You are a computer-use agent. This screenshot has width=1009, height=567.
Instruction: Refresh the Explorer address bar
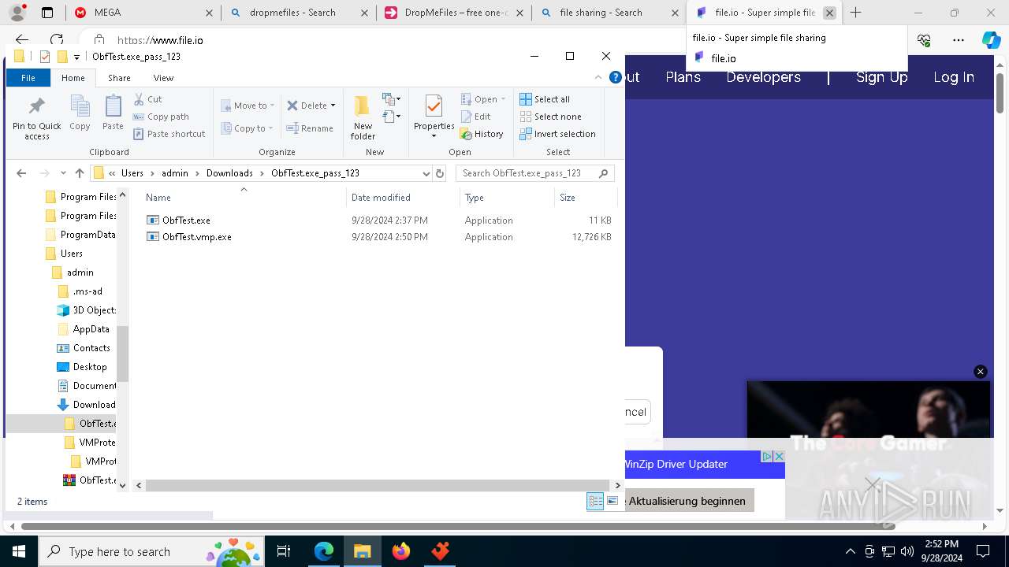[x=440, y=173]
